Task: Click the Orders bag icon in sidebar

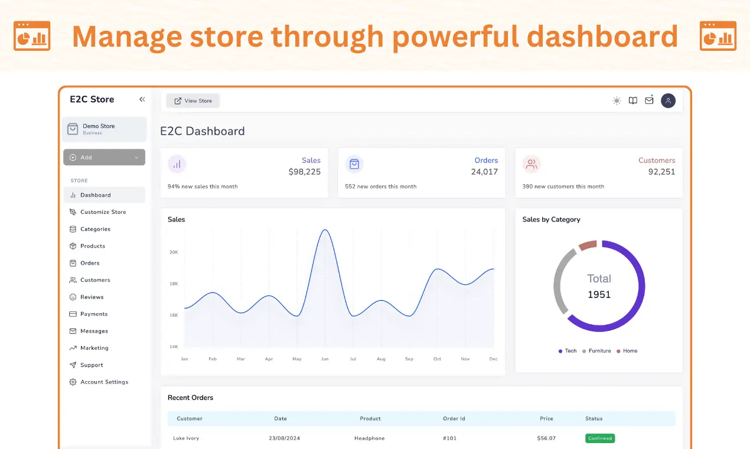Action: click(x=73, y=263)
